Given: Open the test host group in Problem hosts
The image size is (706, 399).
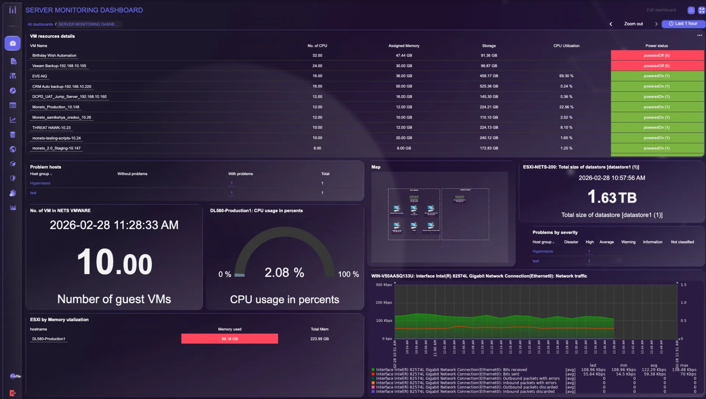Looking at the screenshot, I should click(33, 193).
